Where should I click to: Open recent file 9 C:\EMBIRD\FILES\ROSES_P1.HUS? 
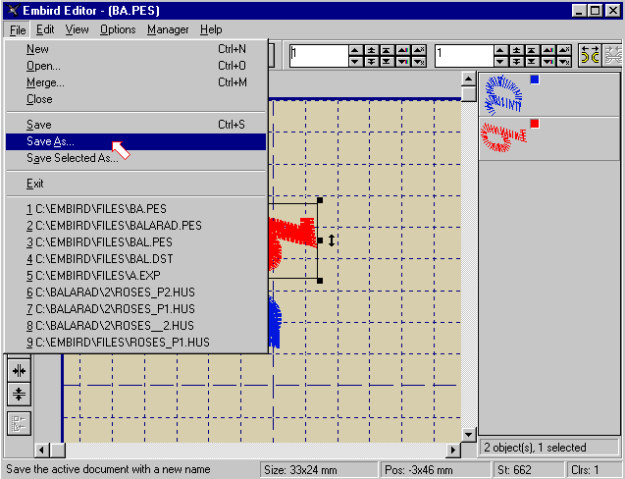(x=136, y=343)
